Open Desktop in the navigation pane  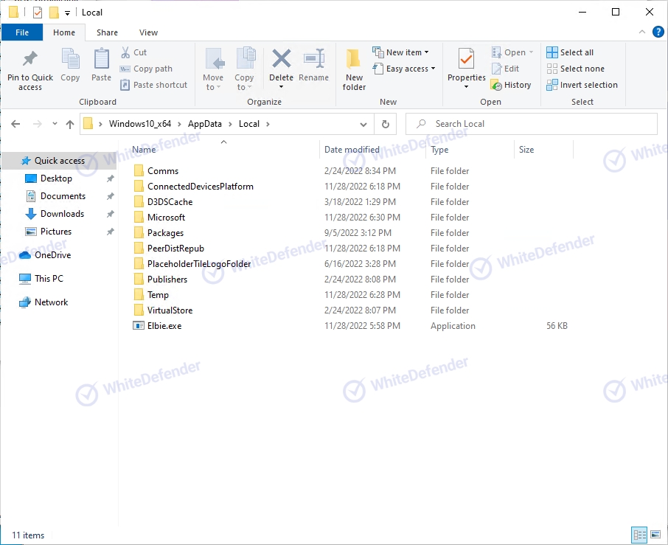tap(56, 178)
